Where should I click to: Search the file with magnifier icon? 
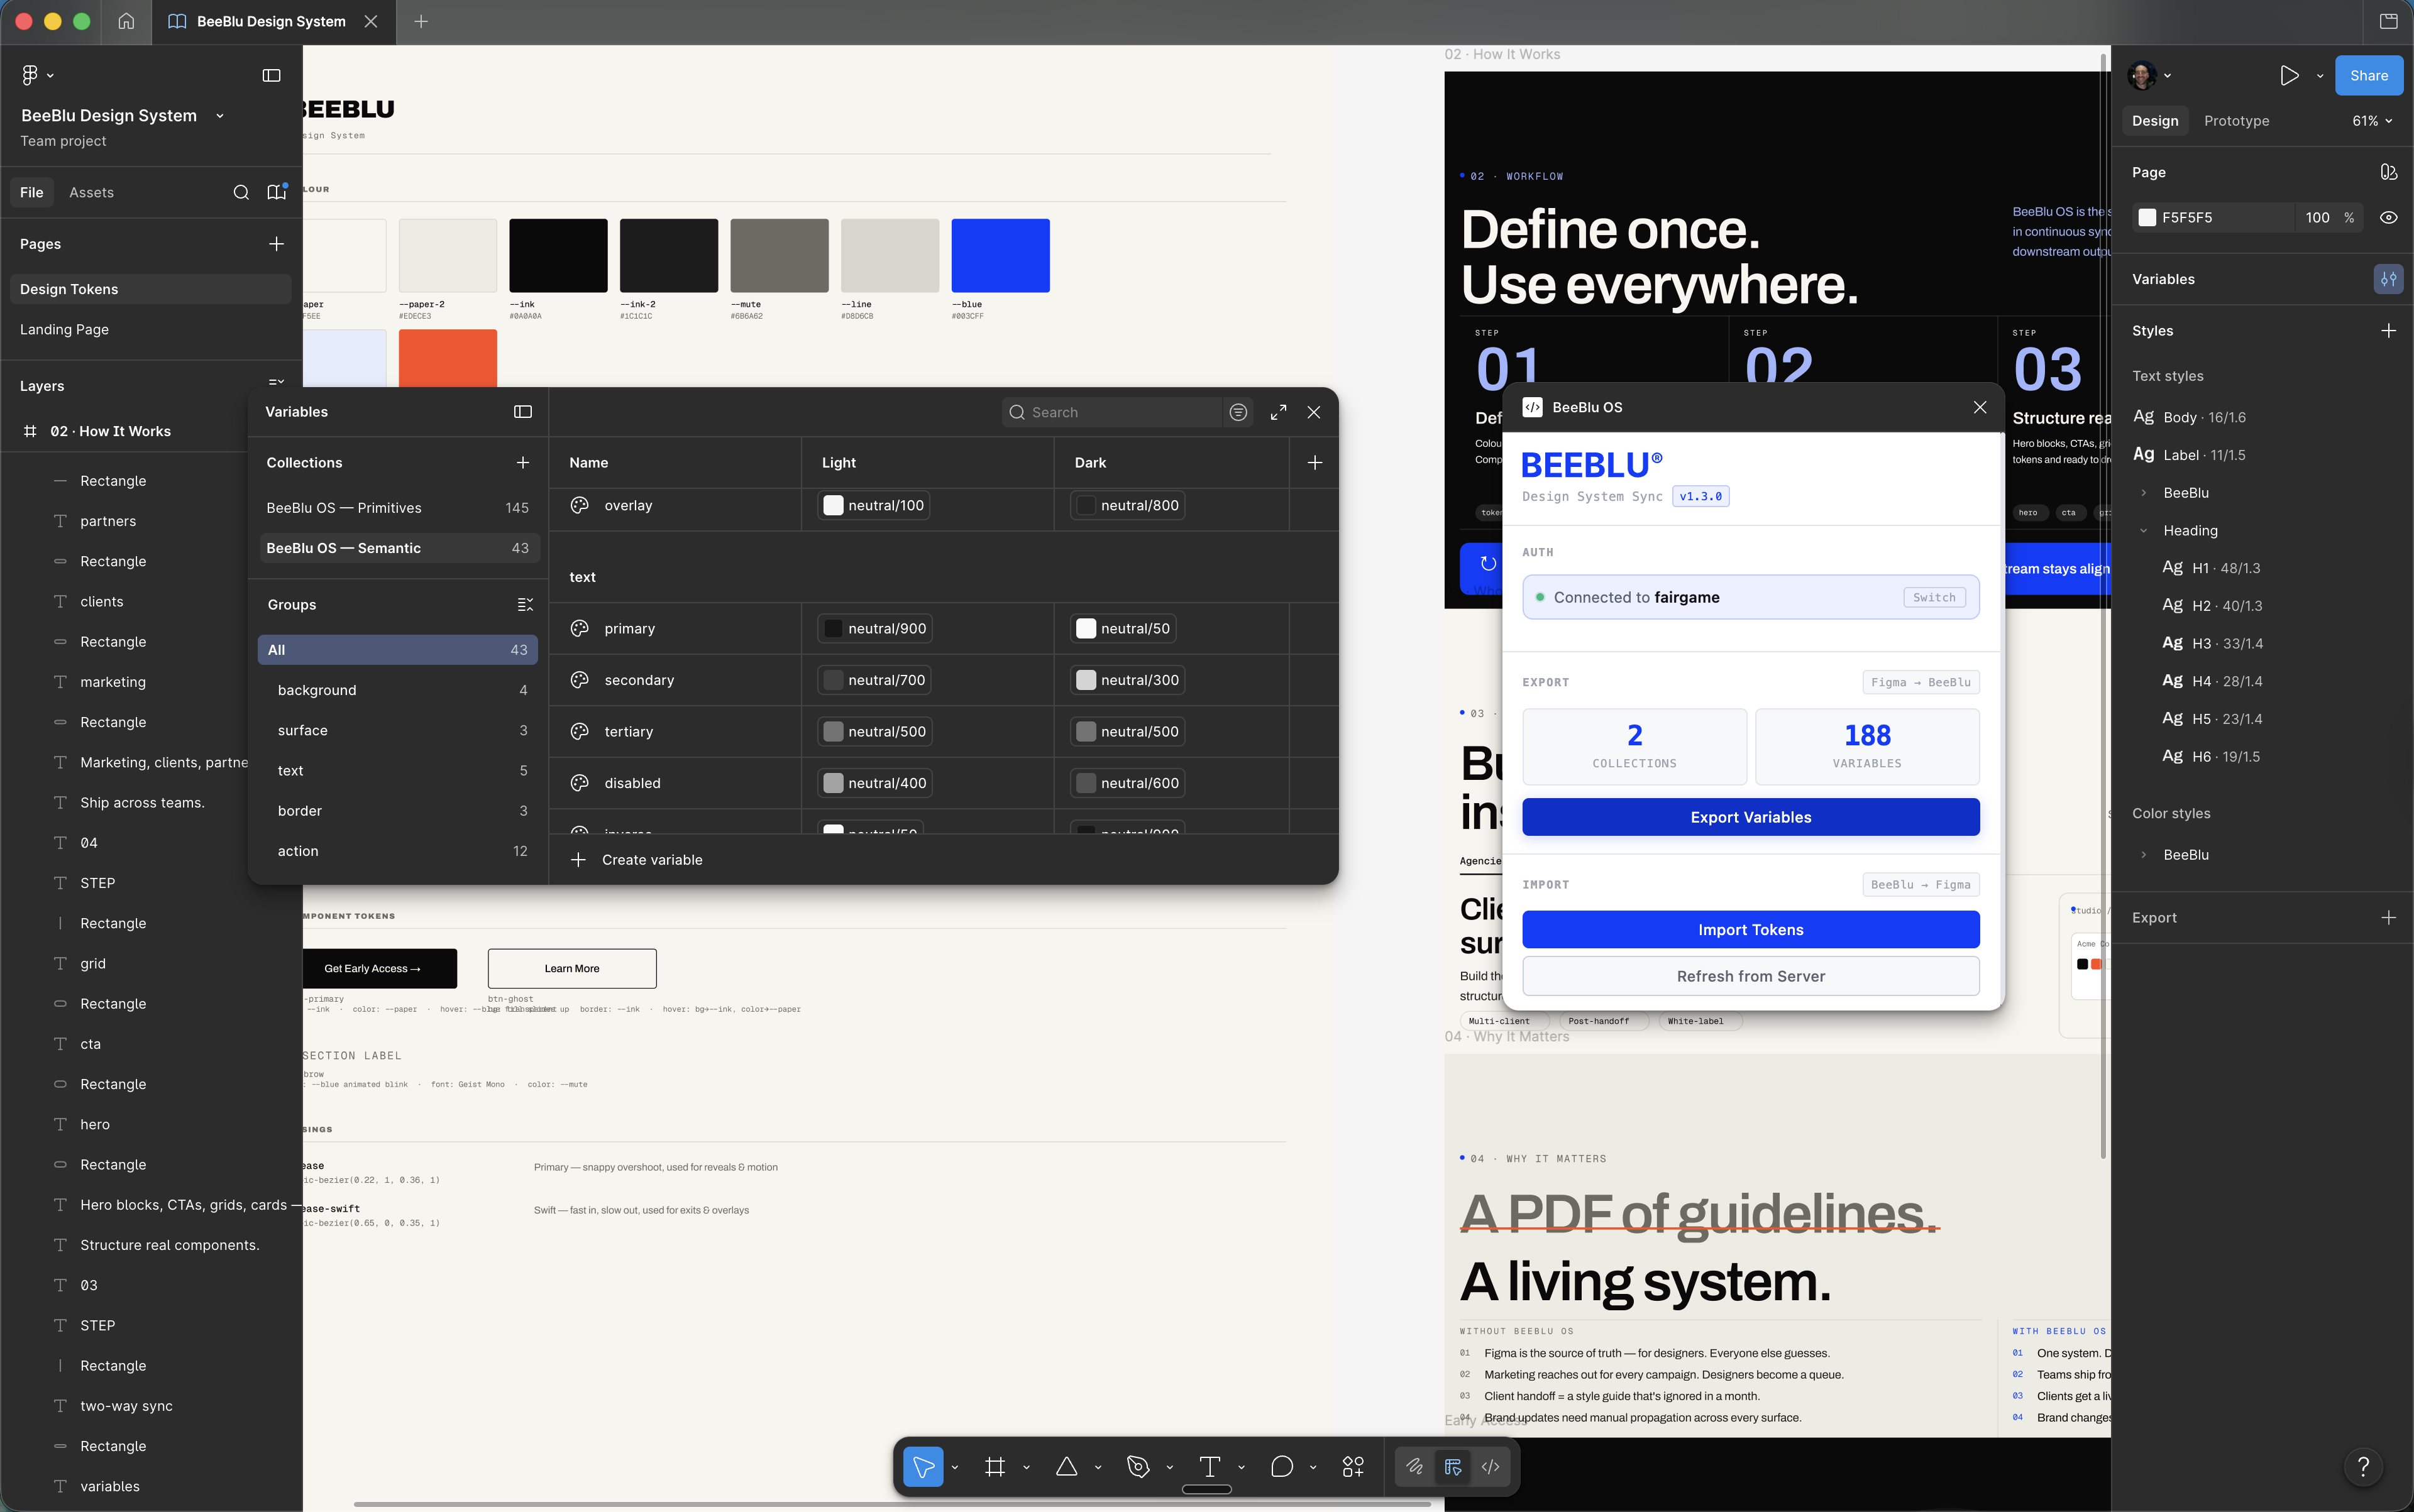pyautogui.click(x=241, y=192)
